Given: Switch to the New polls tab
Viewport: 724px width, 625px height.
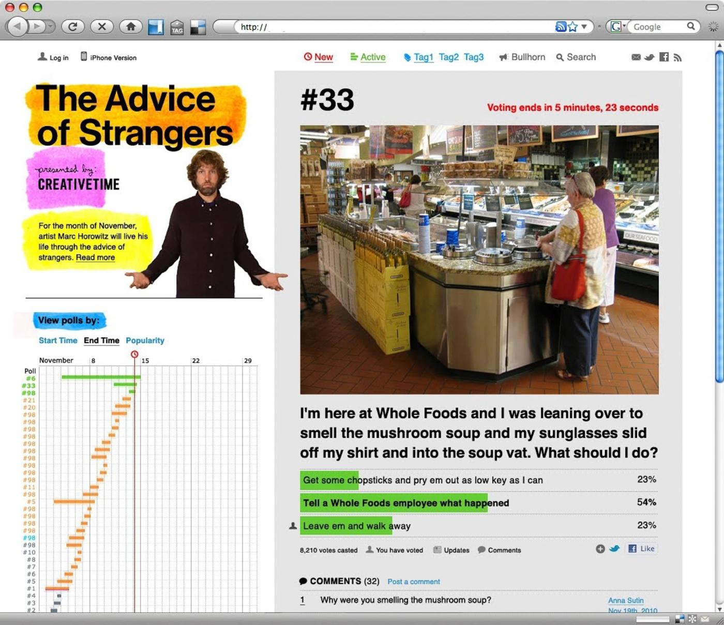Looking at the screenshot, I should [x=319, y=57].
